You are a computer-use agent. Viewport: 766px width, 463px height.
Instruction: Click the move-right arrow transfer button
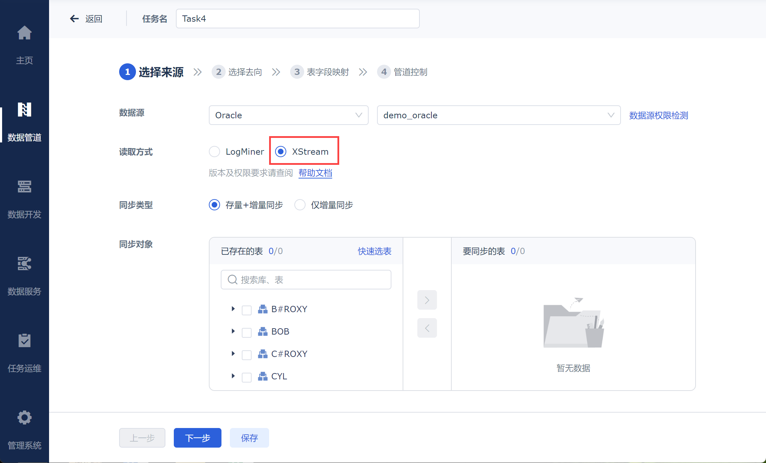click(427, 300)
